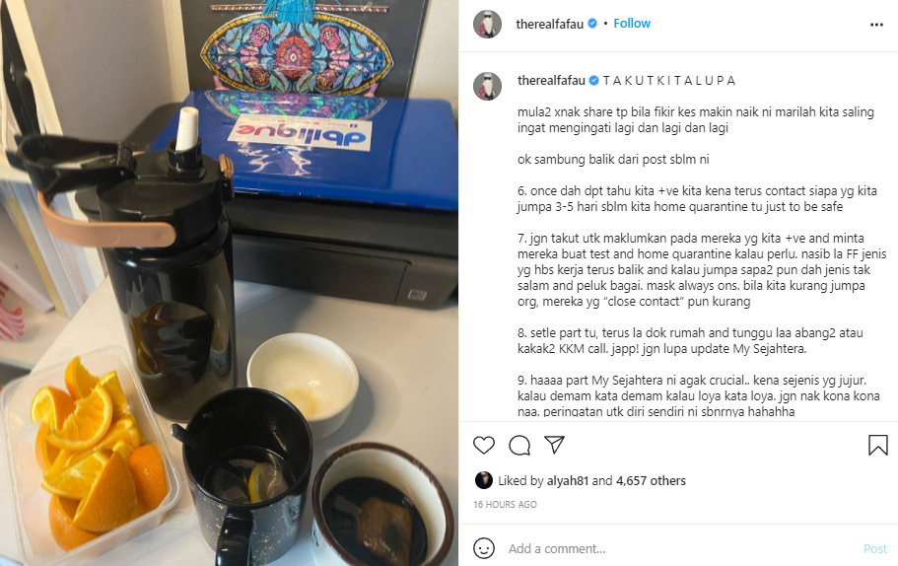View the list of 4,657 others who liked

651,480
